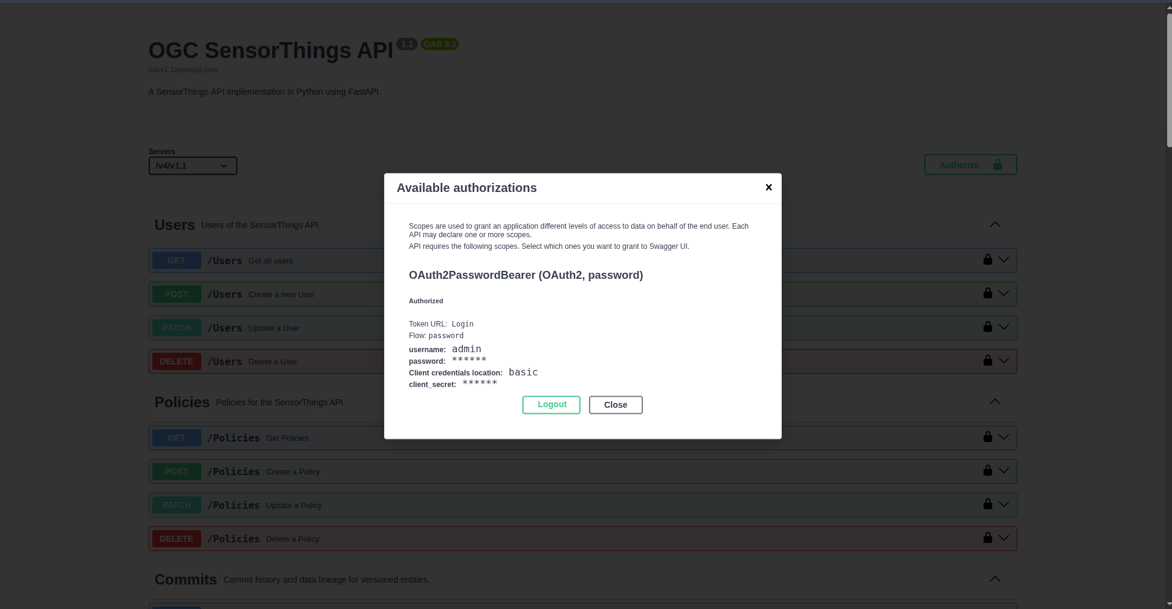1172x609 pixels.
Task: Click lock icon on DELETE /Policies row
Action: [x=987, y=537]
